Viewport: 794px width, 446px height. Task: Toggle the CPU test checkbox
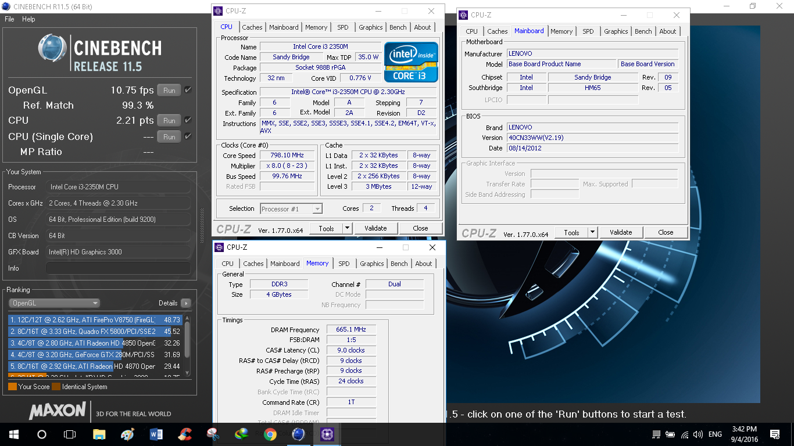click(x=188, y=120)
